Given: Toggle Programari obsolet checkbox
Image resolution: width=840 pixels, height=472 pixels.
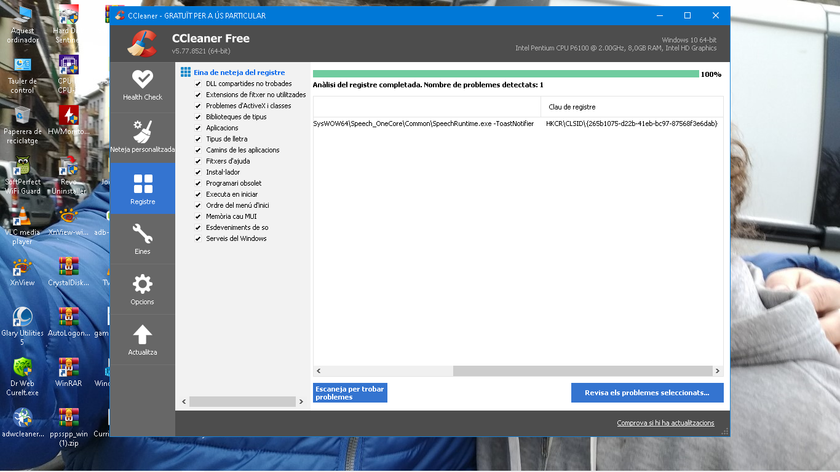Looking at the screenshot, I should tap(198, 183).
